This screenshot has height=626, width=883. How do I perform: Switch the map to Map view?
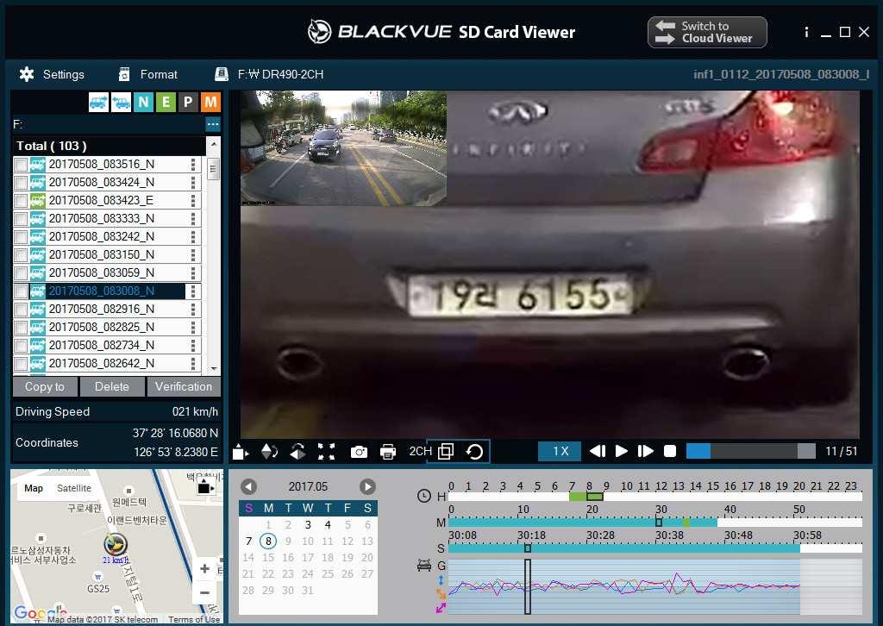[34, 488]
